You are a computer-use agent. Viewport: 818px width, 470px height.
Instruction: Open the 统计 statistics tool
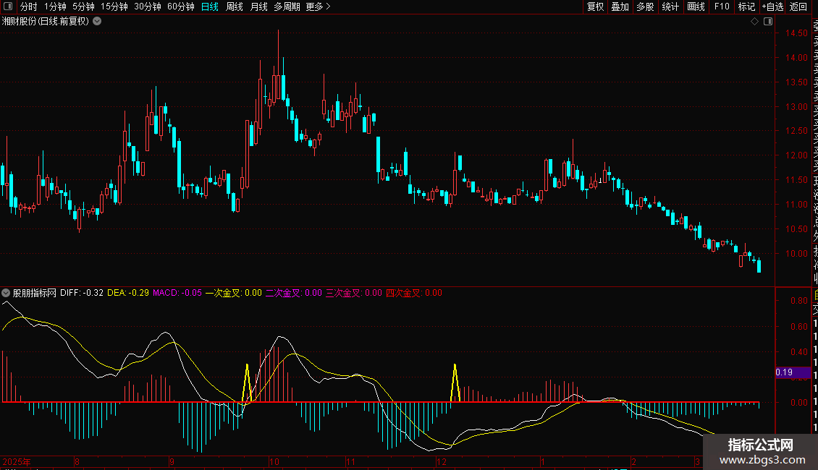[670, 7]
